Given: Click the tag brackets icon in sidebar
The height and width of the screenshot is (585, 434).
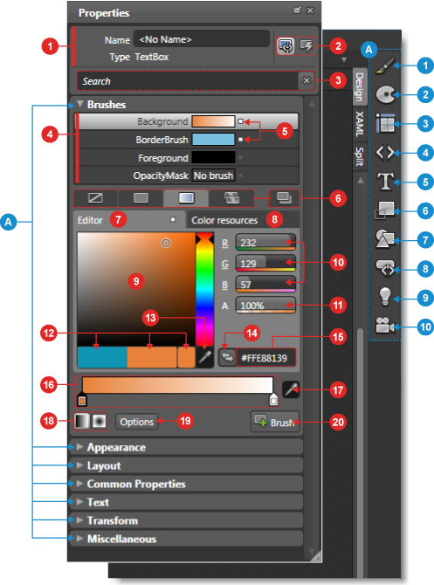Looking at the screenshot, I should pos(385,268).
